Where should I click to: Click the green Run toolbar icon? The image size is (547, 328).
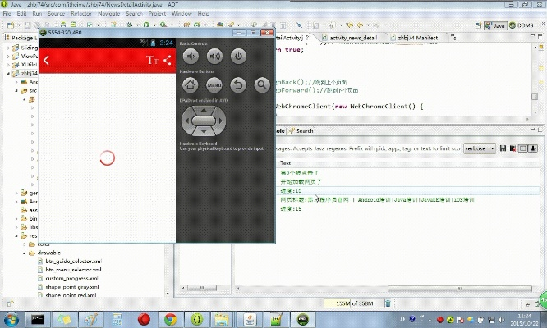coord(146,25)
